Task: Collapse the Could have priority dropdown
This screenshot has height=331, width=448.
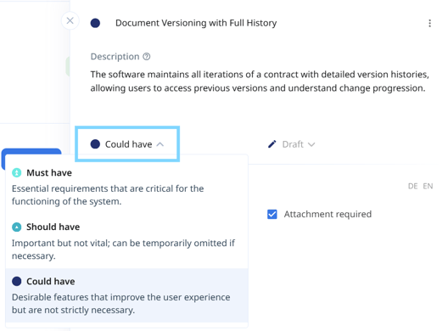Action: click(127, 144)
